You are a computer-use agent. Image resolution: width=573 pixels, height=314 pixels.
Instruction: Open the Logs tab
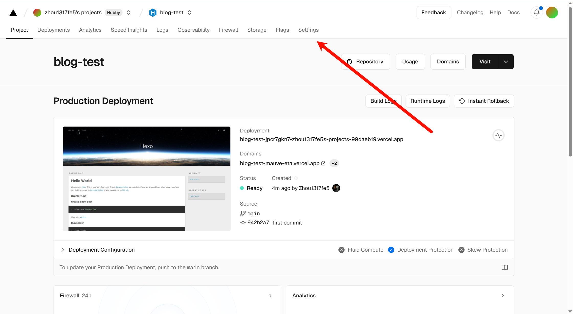pyautogui.click(x=162, y=30)
